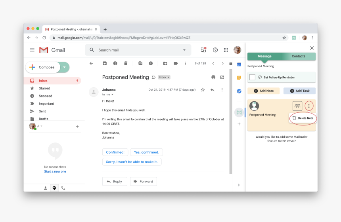
Task: Star the message from Johanna
Action: [203, 89]
